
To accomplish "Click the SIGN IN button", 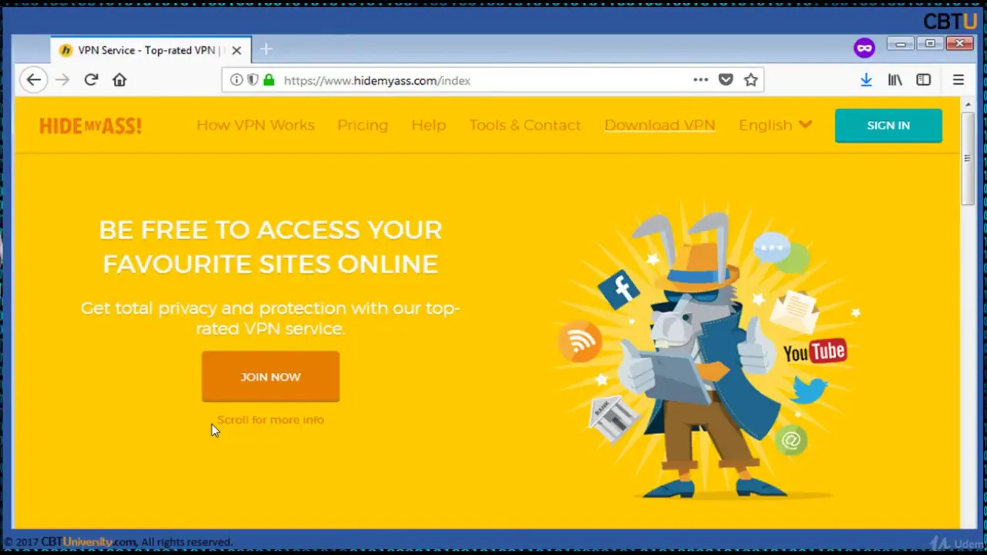I will pyautogui.click(x=888, y=125).
